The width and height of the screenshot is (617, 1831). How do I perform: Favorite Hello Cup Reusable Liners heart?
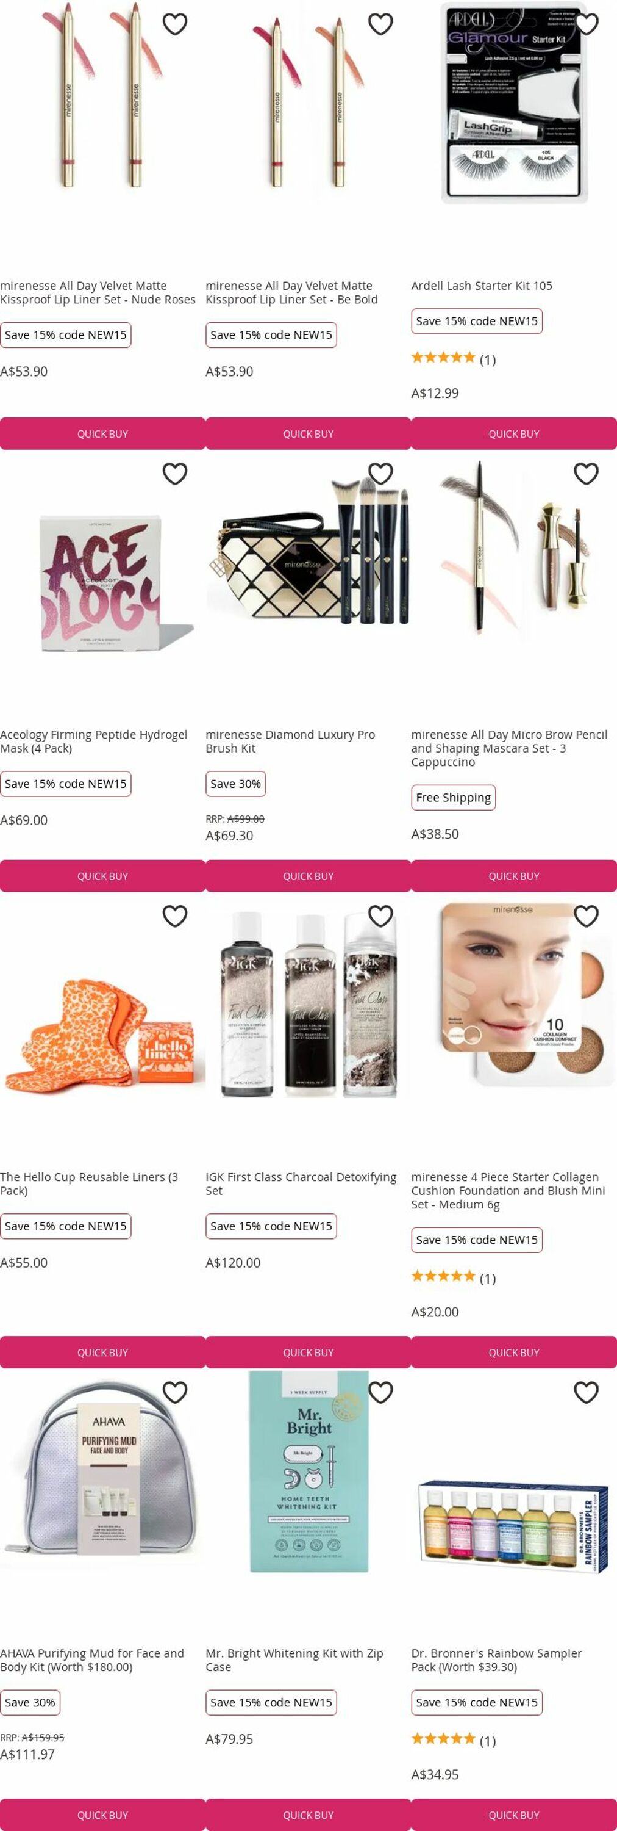174,916
